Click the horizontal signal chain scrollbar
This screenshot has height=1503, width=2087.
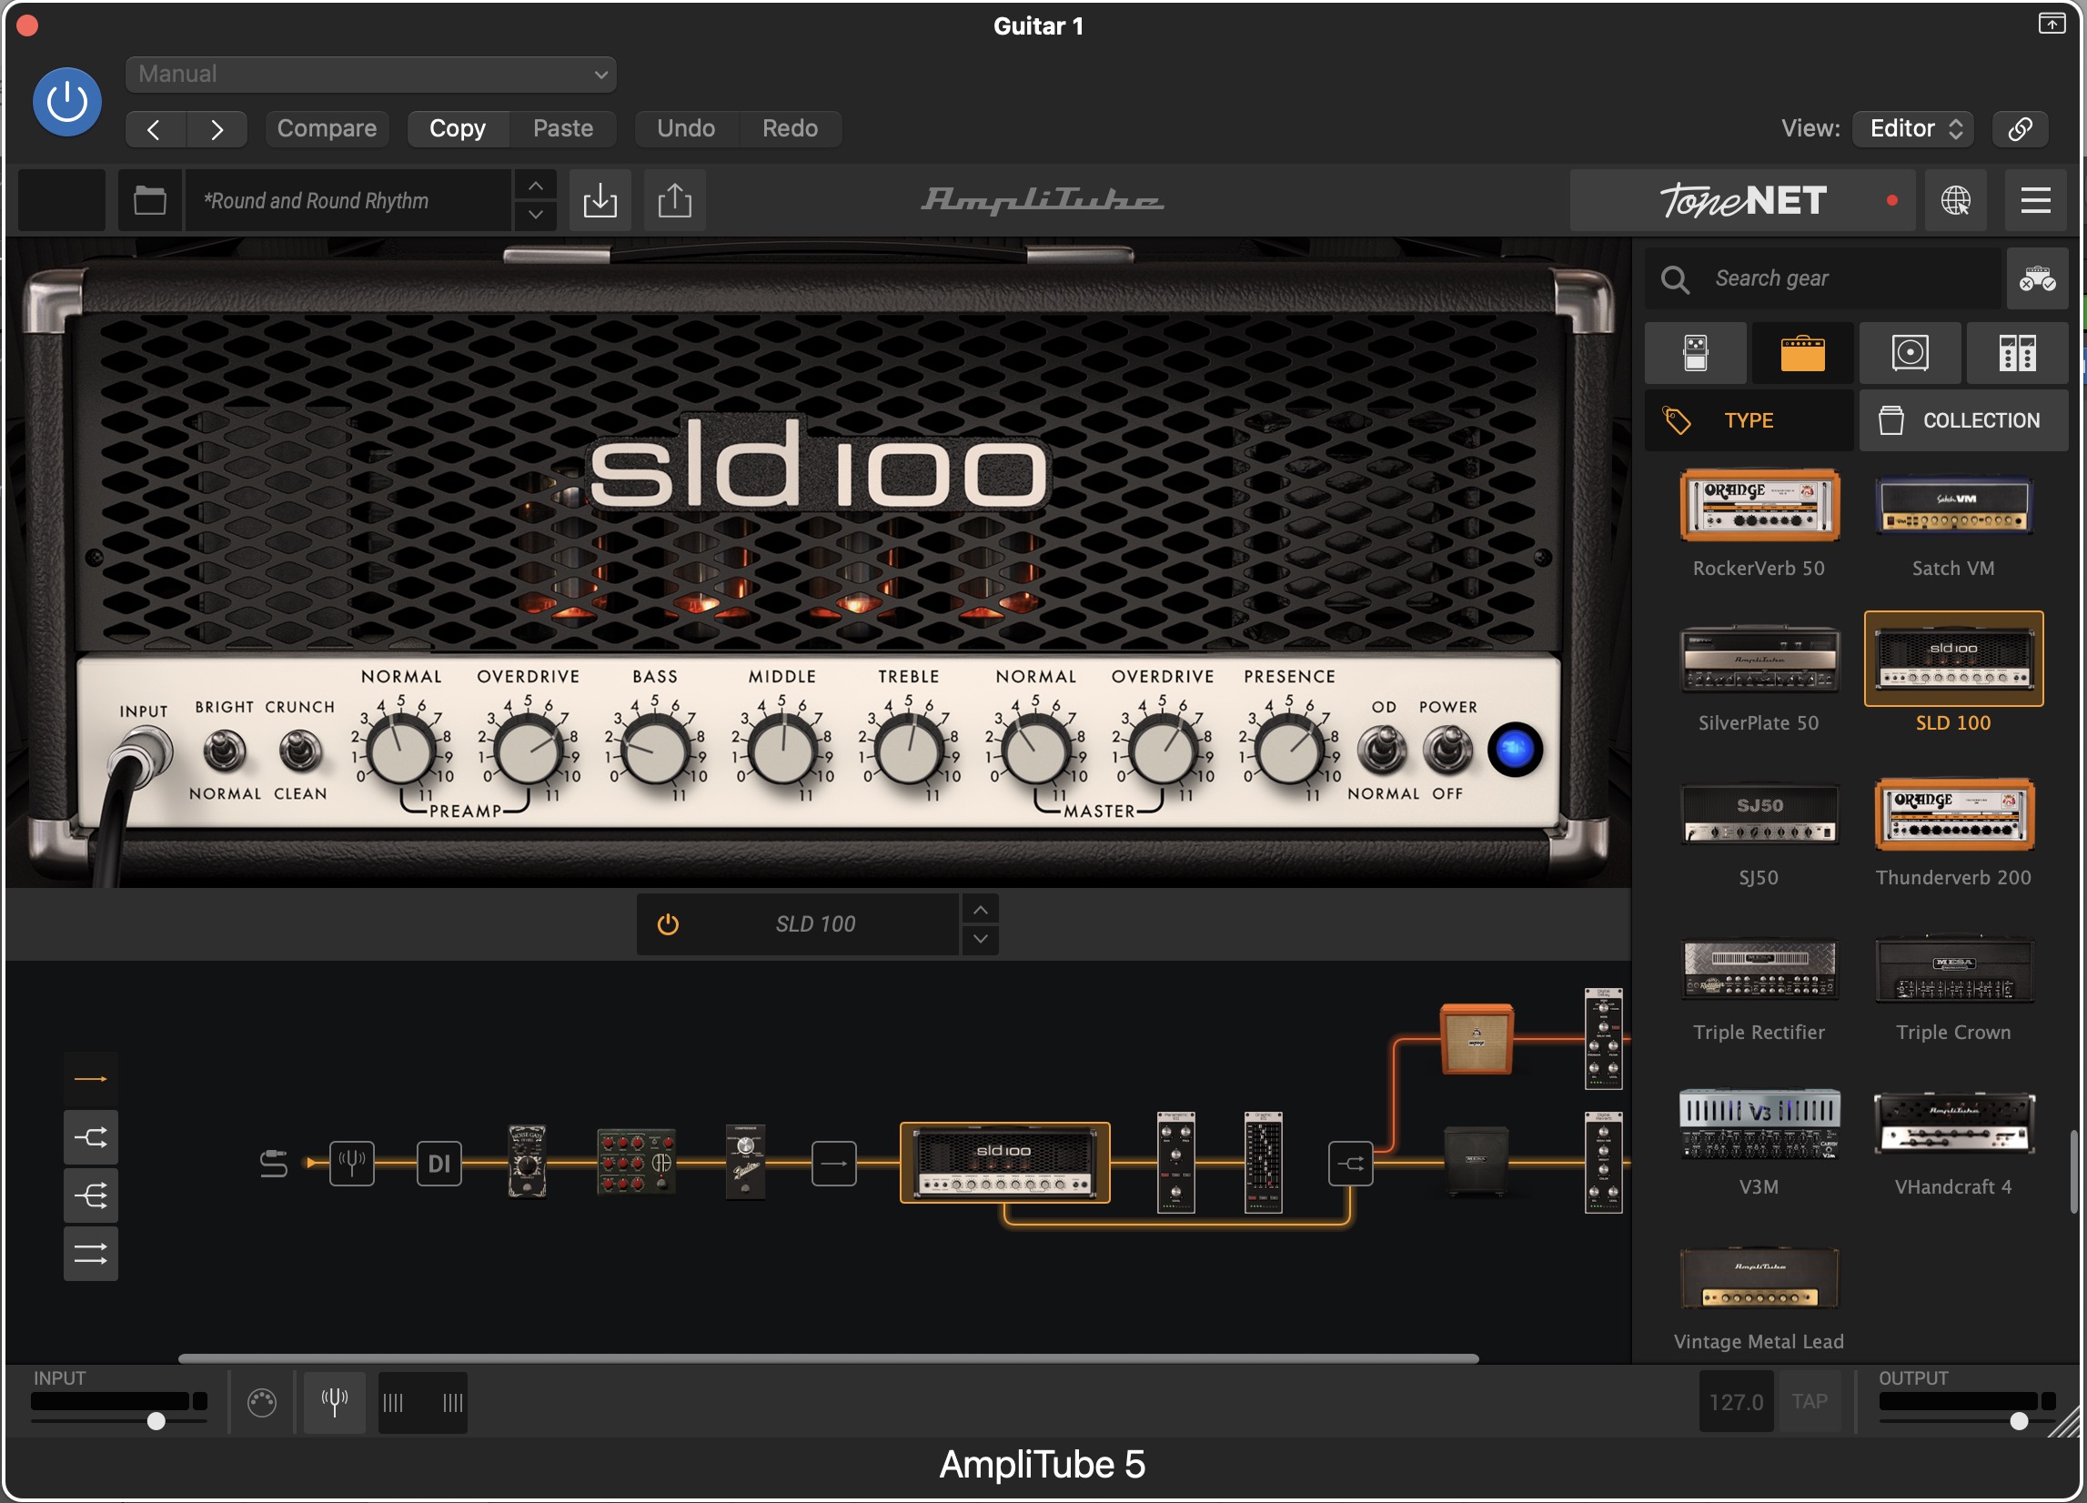828,1357
